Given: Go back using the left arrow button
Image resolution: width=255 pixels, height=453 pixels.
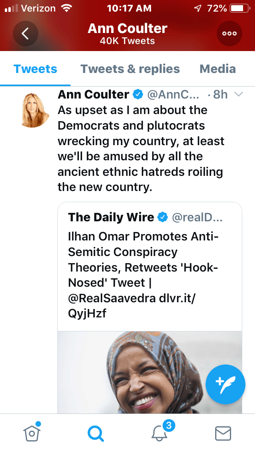Looking at the screenshot, I should (25, 33).
